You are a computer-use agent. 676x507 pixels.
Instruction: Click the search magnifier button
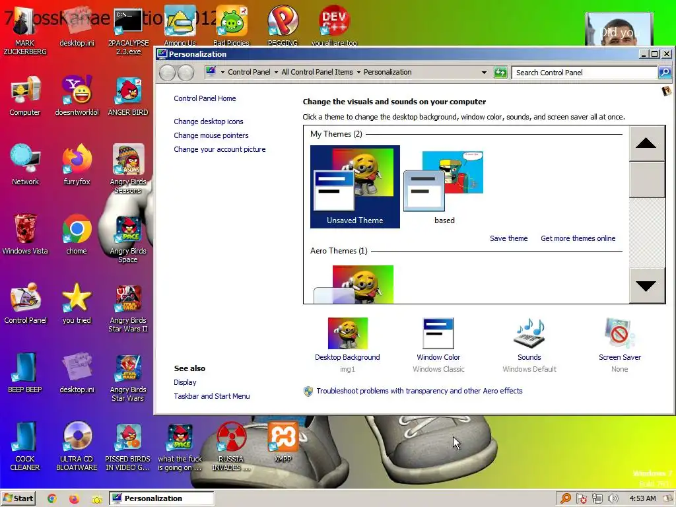tap(664, 73)
